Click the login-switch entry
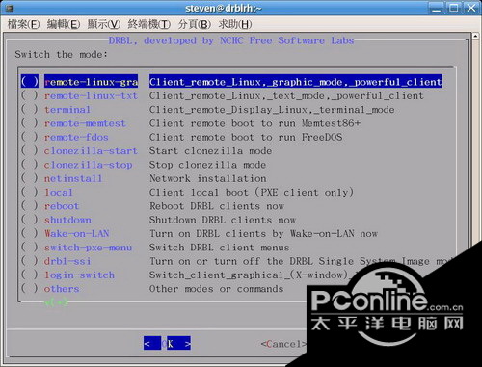Viewport: 482px width, 367px height. click(79, 275)
